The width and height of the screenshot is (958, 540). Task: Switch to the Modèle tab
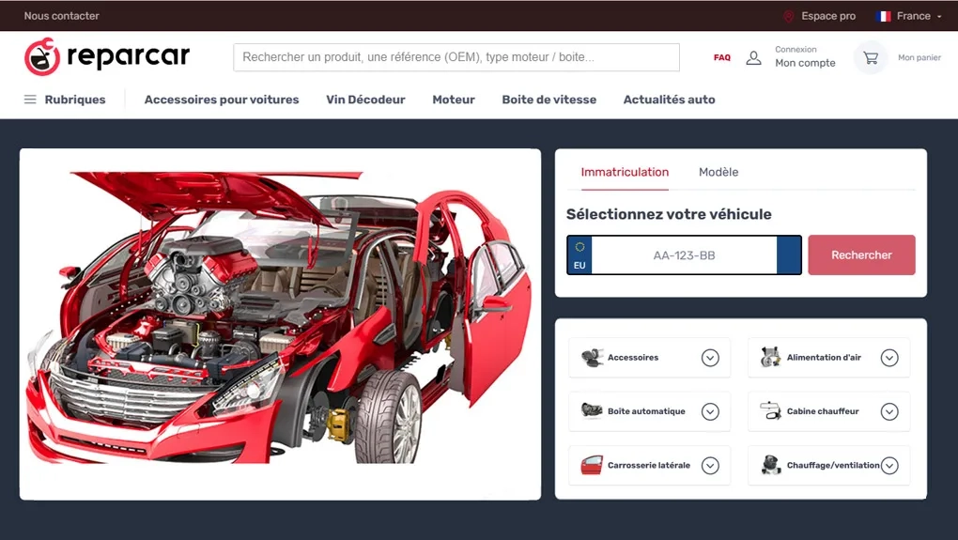click(718, 172)
